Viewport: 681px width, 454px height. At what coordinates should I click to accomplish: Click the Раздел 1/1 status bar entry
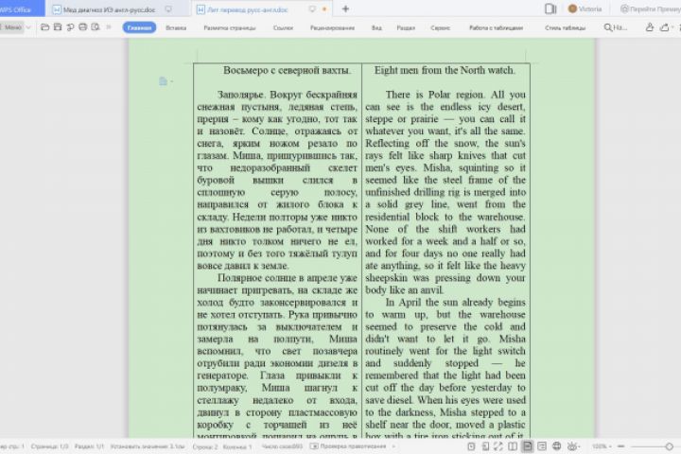(x=89, y=446)
